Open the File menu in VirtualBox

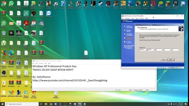coord(123,19)
